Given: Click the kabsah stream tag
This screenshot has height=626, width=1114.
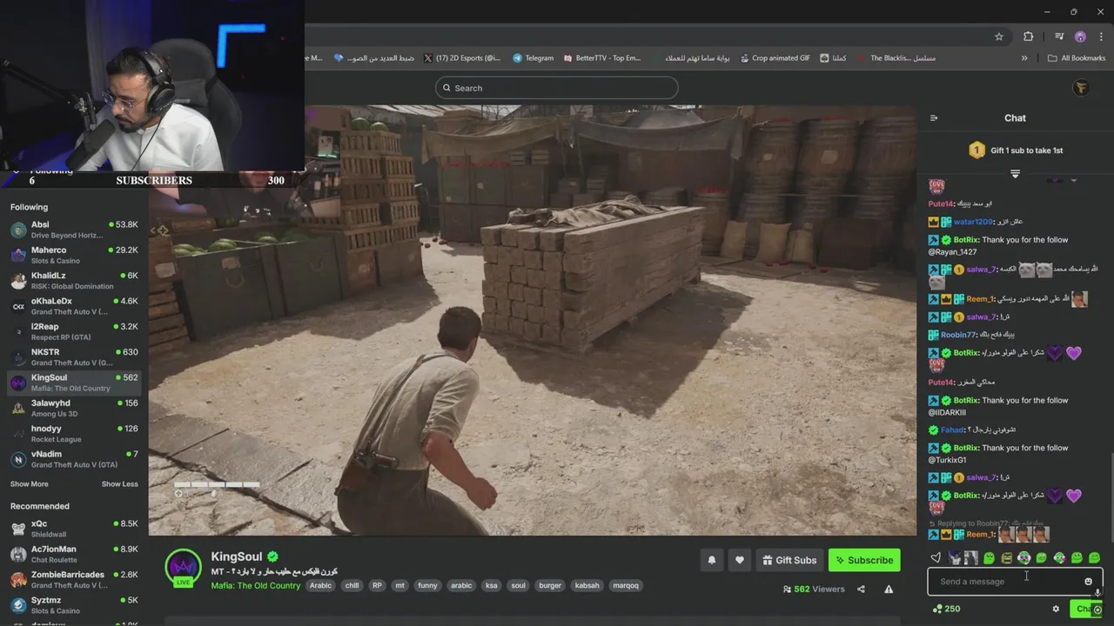Looking at the screenshot, I should (x=587, y=585).
